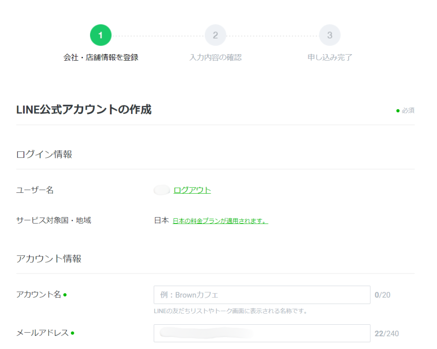Open the ログアウト link
Viewport: 437px width, 349px height.
(x=192, y=190)
